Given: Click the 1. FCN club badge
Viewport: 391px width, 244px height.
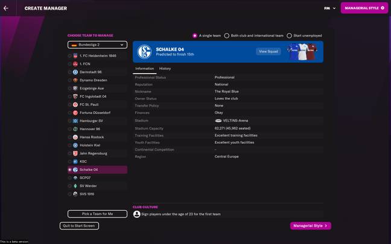Looking at the screenshot, I should pos(75,64).
